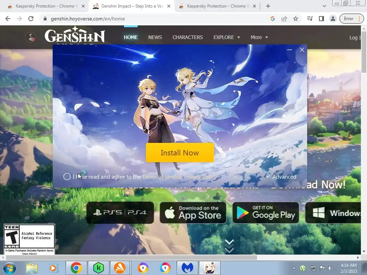Click the Chrome profile avatar icon
Screen dimensions: 367x275
(333, 19)
